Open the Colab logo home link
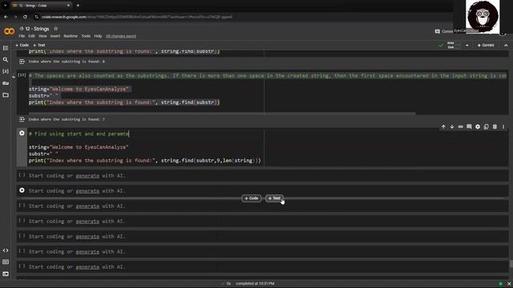This screenshot has height=288, width=513. (9, 31)
